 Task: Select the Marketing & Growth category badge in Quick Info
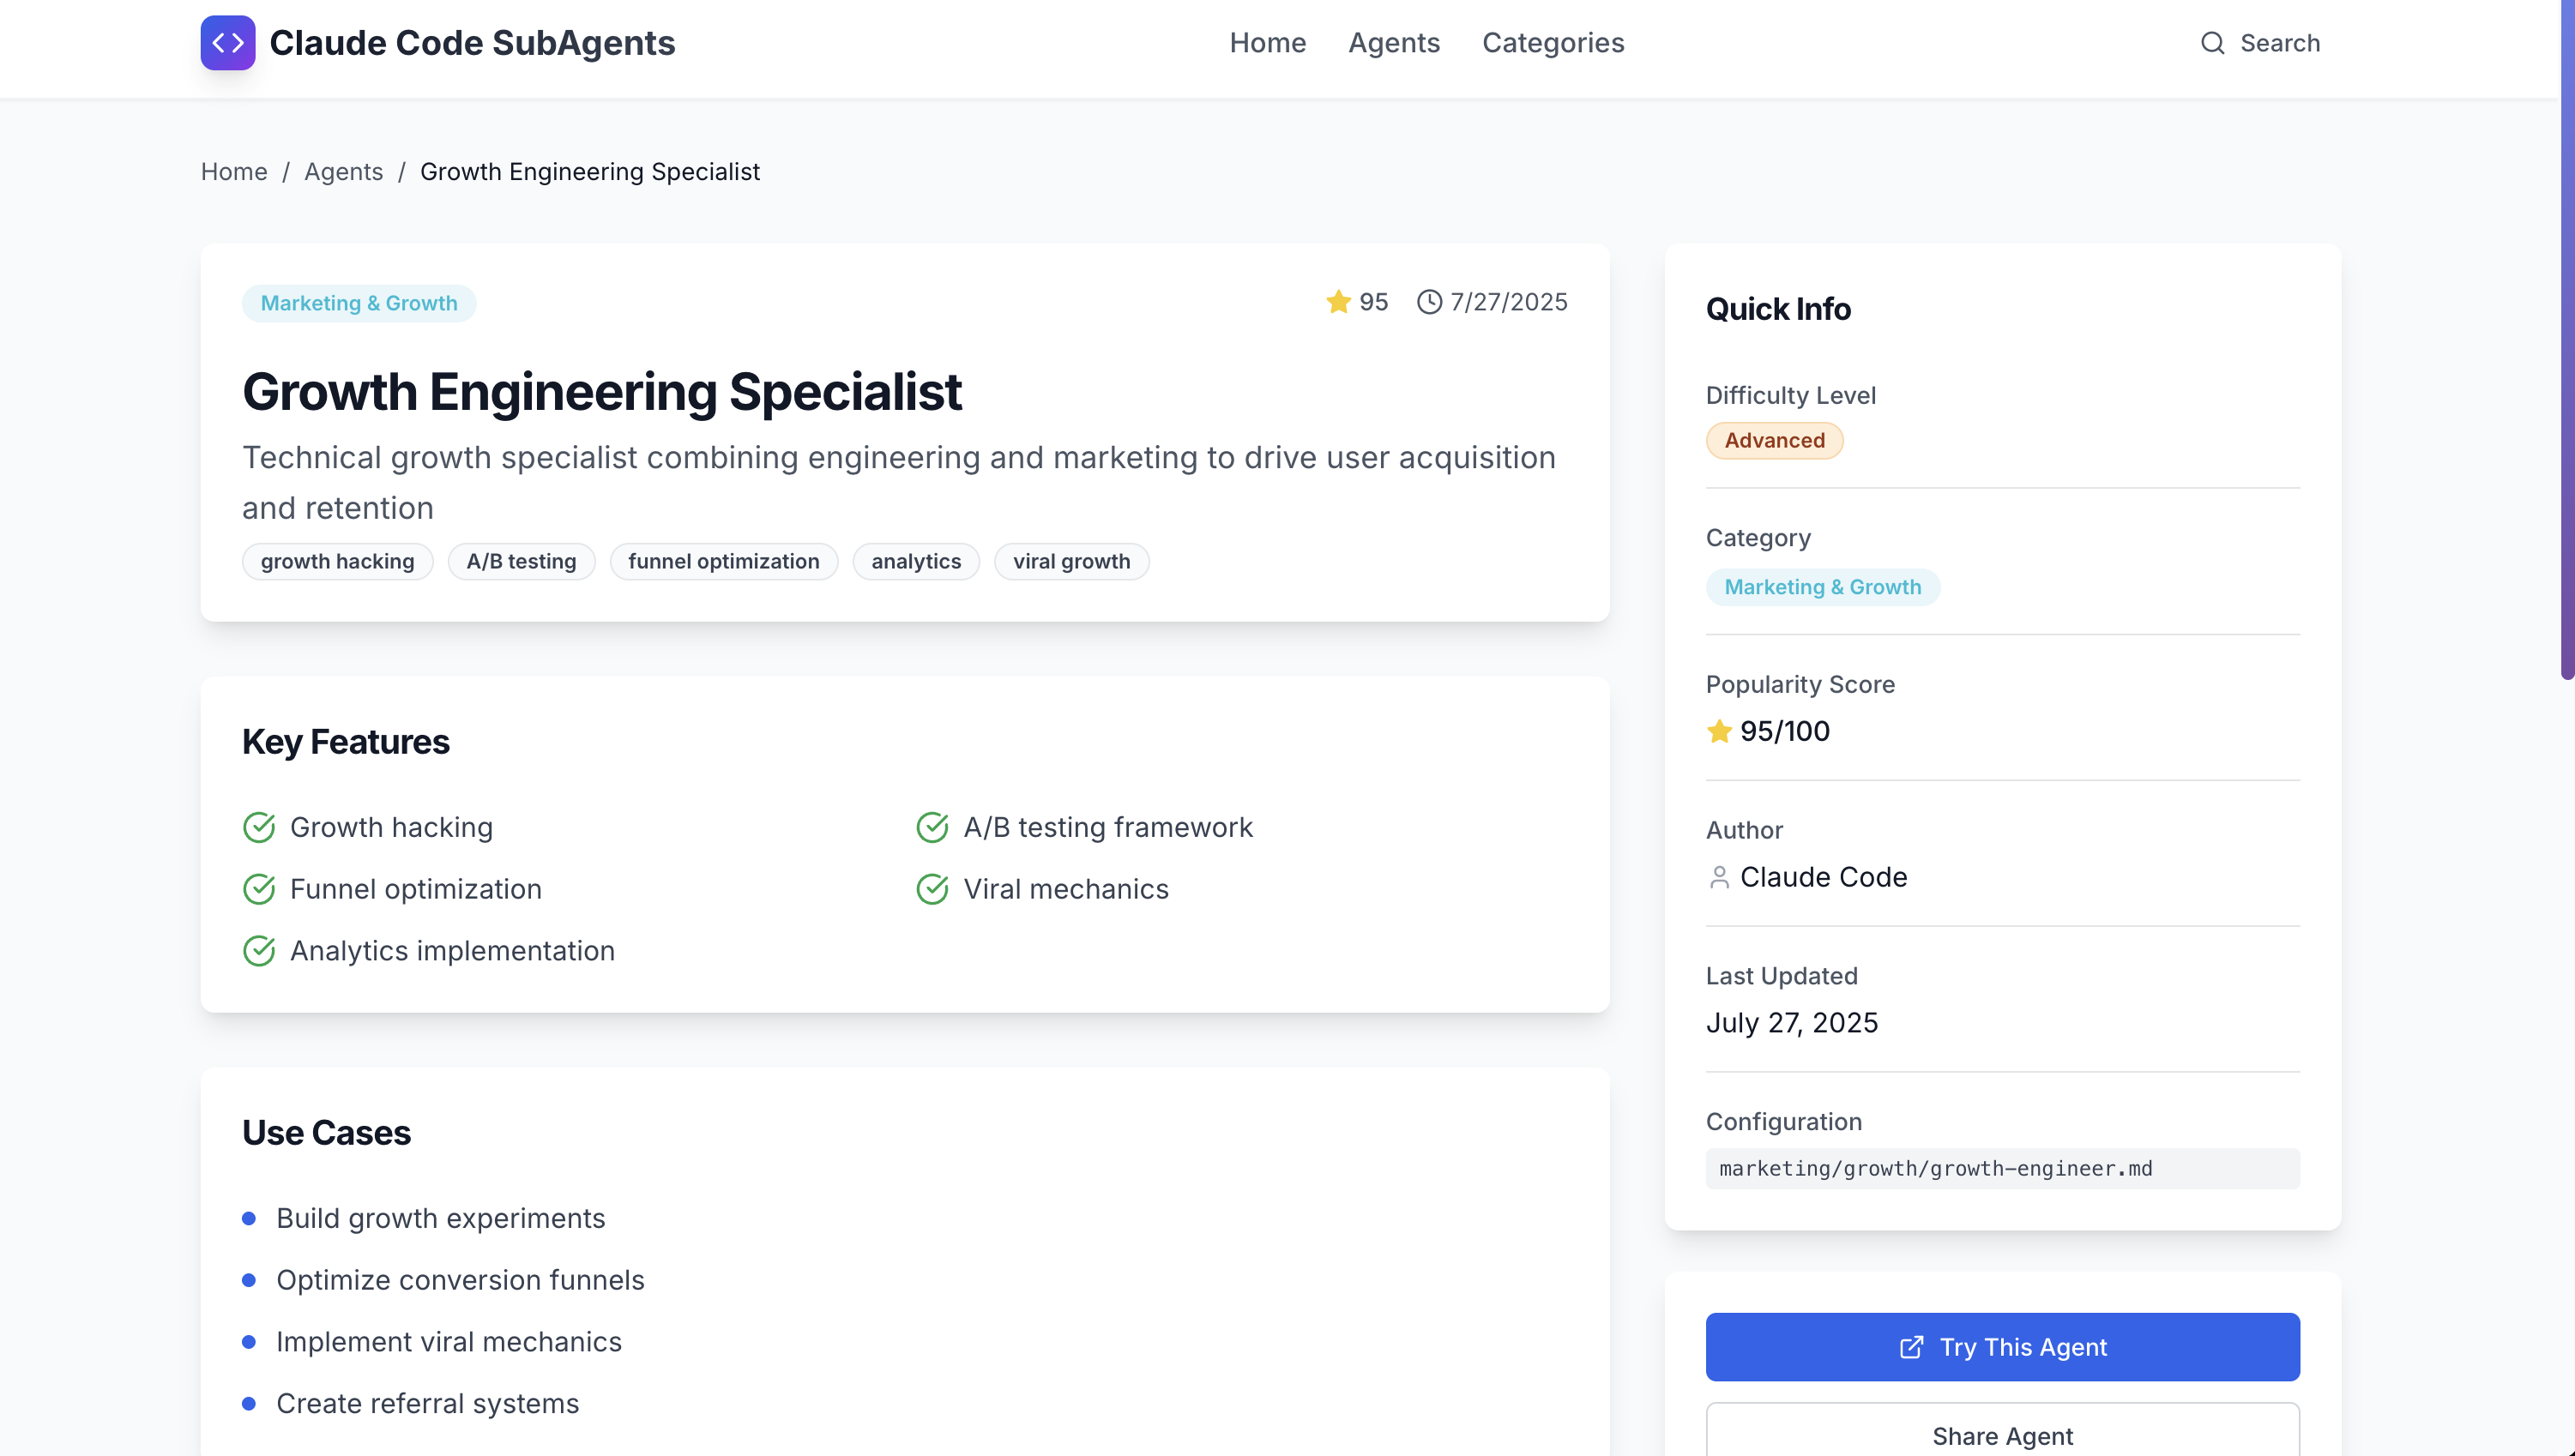click(1822, 587)
